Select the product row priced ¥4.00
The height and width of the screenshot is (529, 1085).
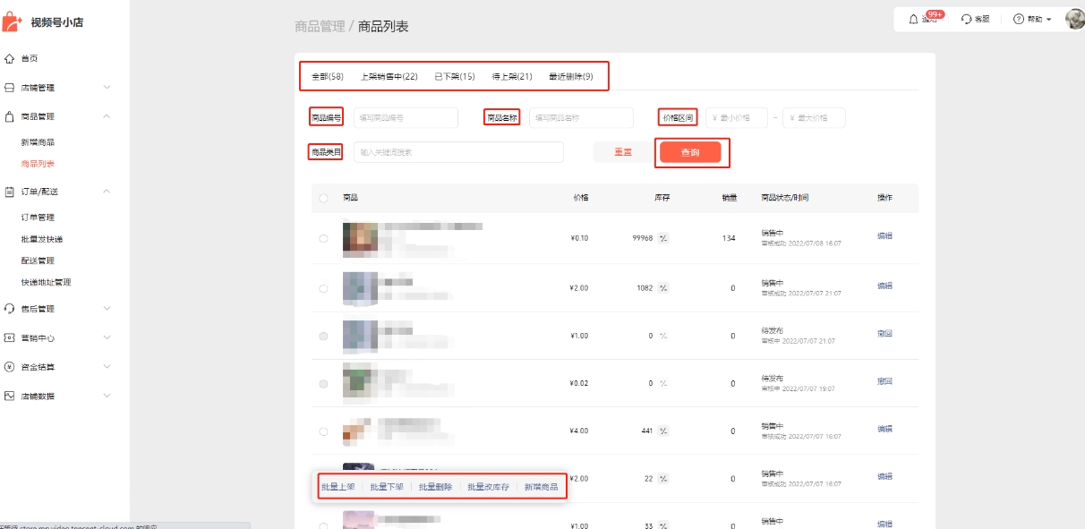[323, 431]
